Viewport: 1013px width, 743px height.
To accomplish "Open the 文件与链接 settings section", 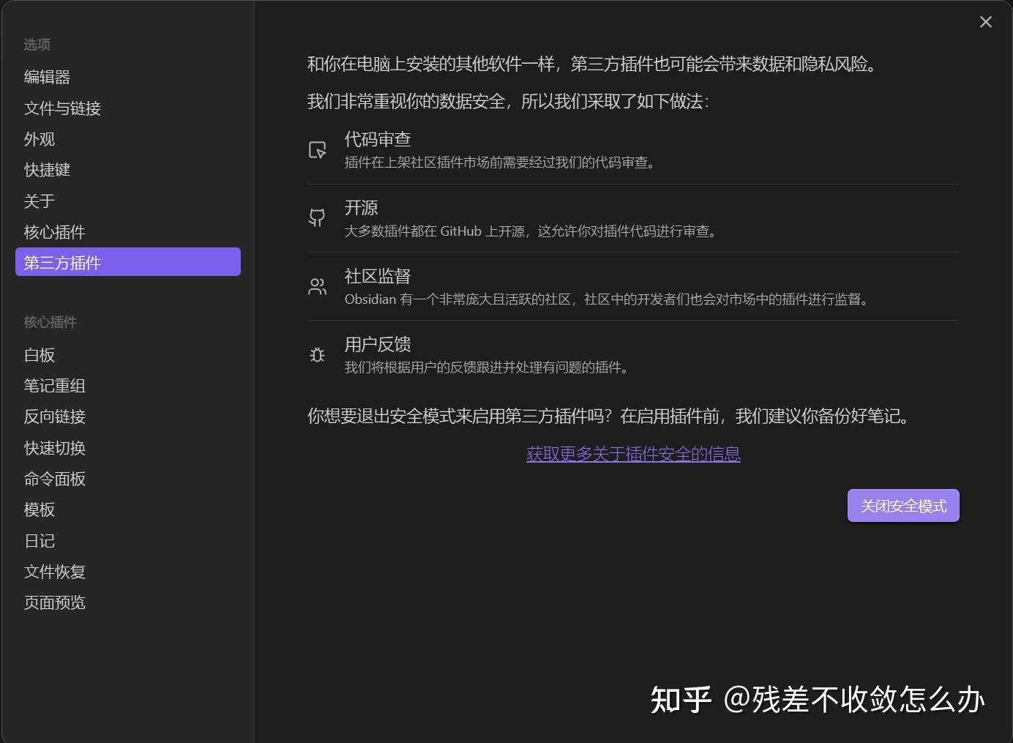I will [128, 108].
